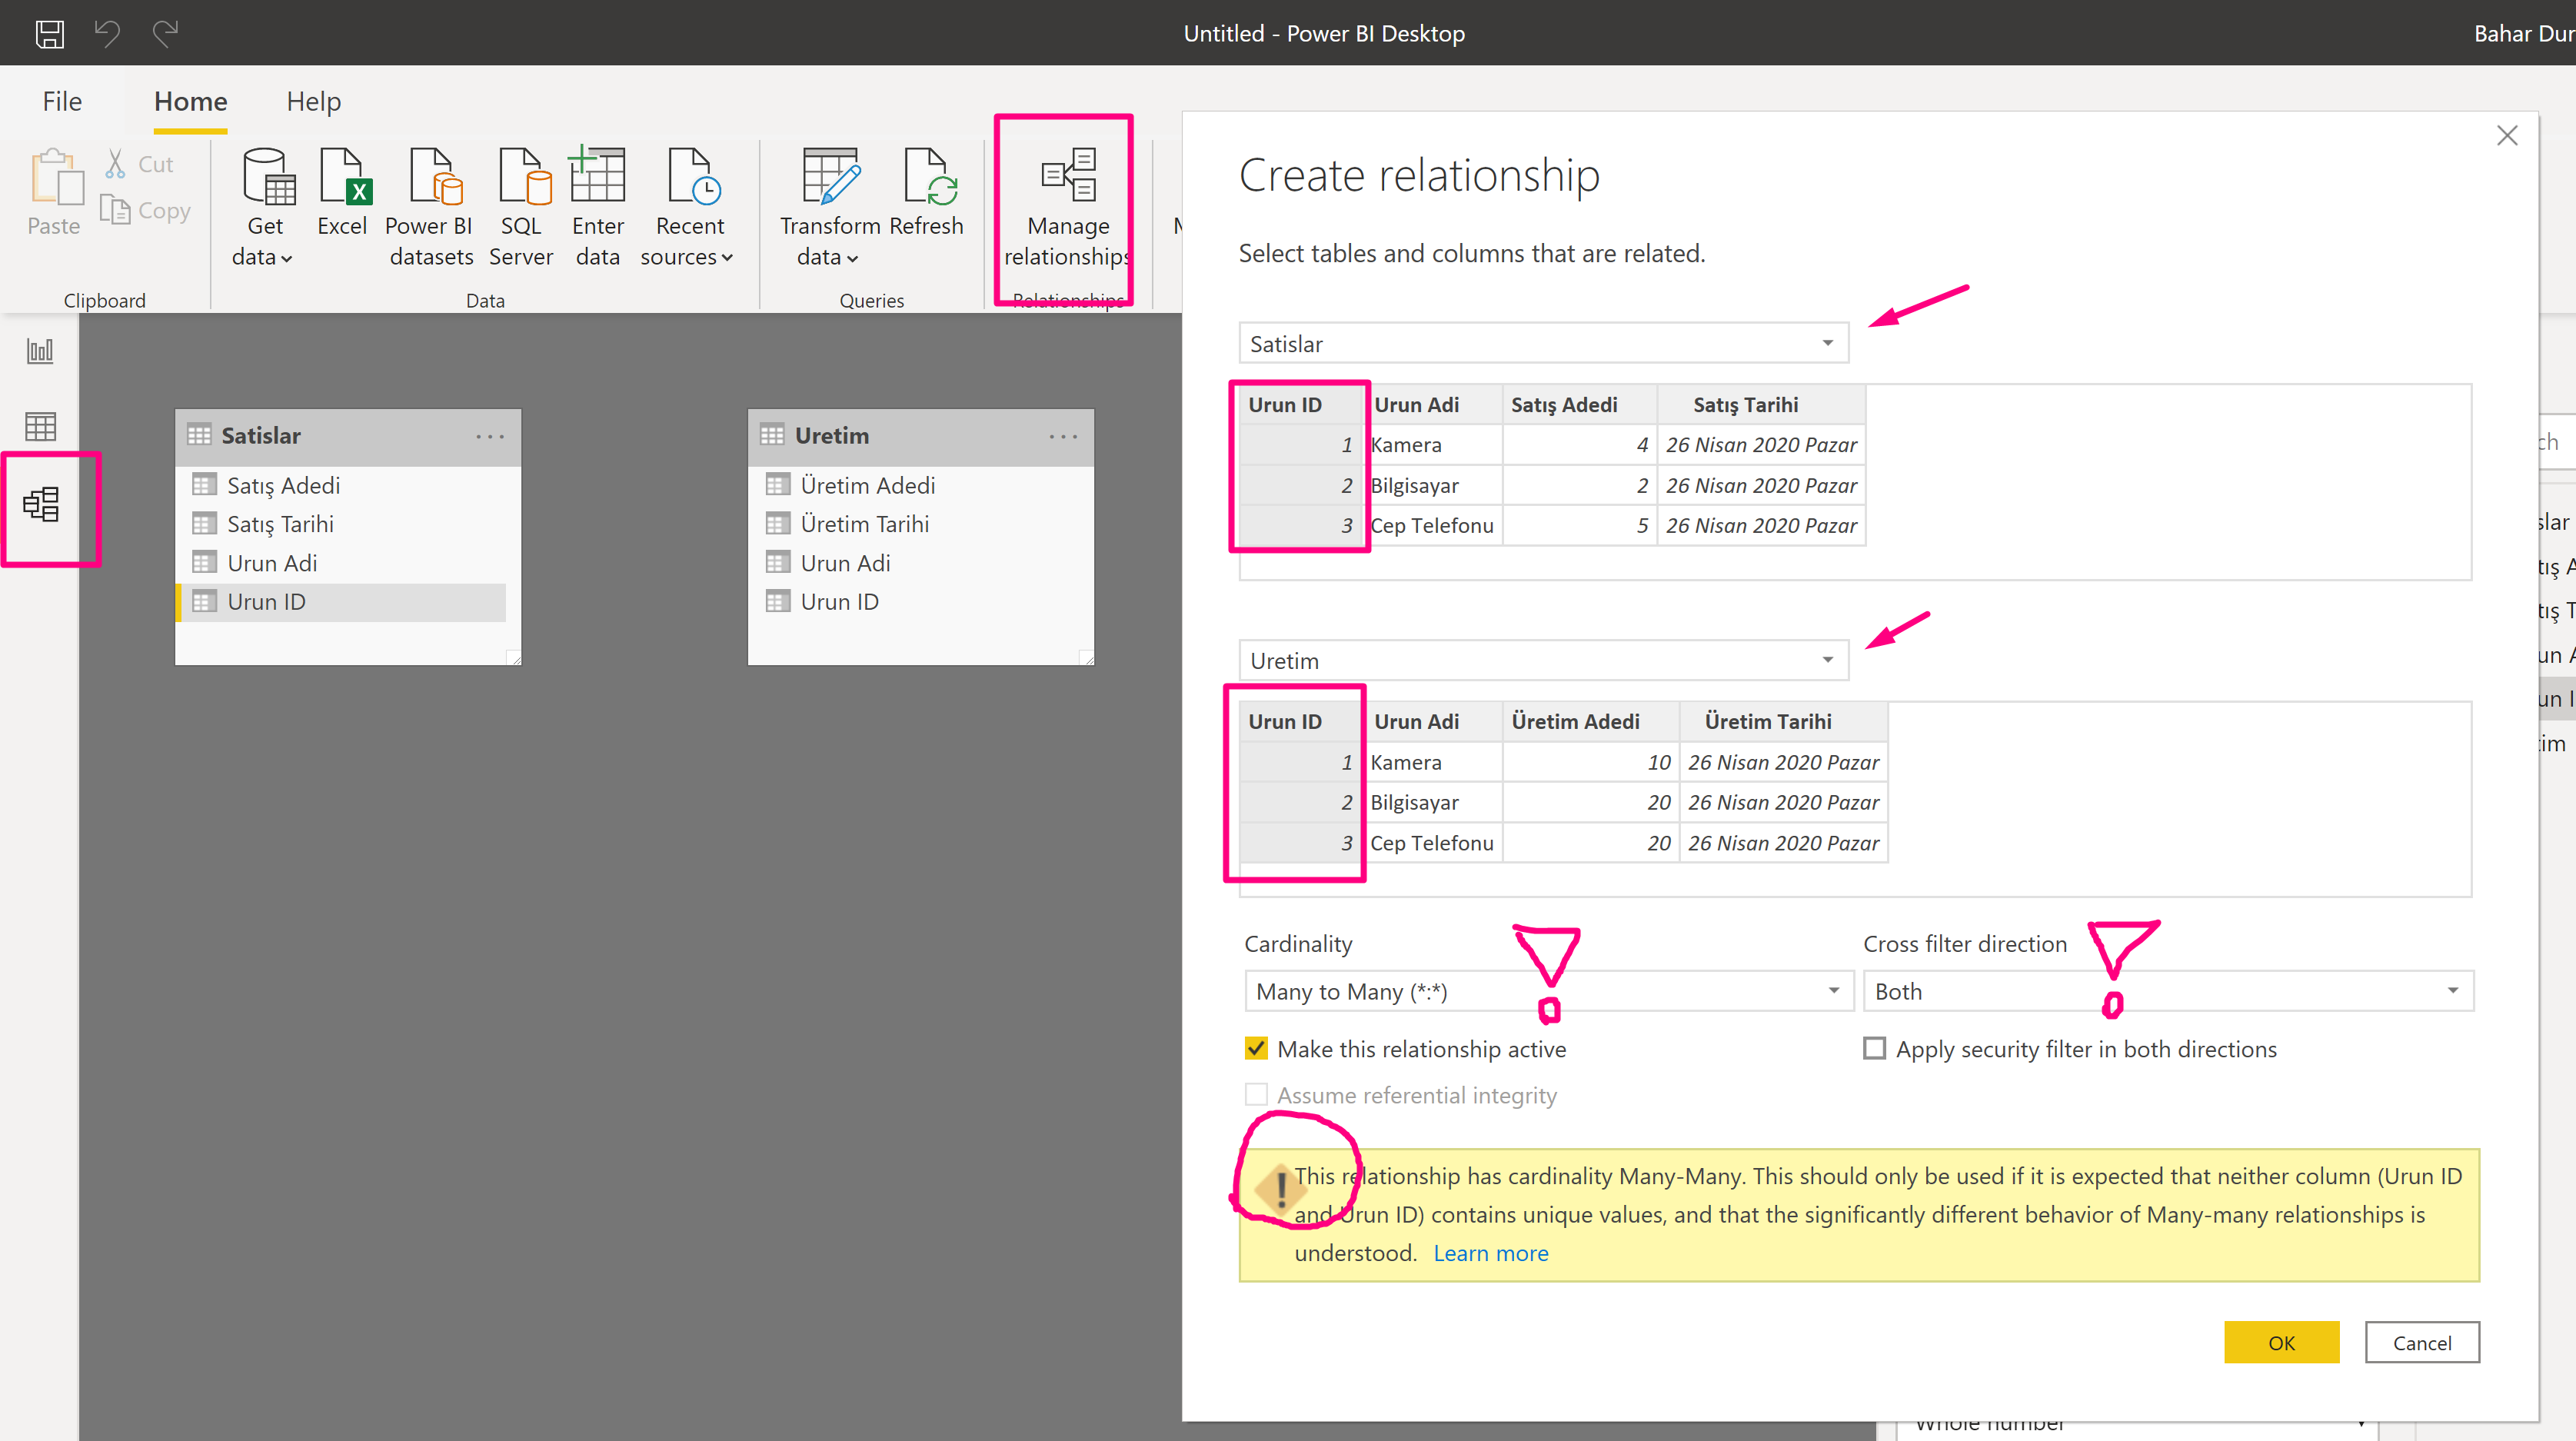The height and width of the screenshot is (1441, 2576).
Task: Close the Create relationship dialog
Action: [2506, 136]
